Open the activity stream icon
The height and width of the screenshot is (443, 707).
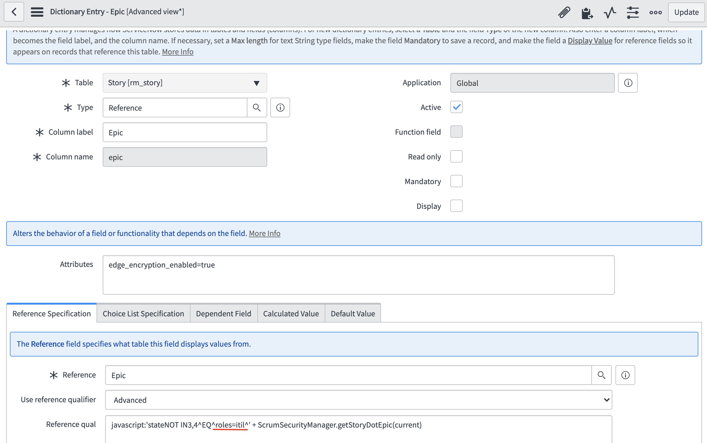(x=610, y=12)
